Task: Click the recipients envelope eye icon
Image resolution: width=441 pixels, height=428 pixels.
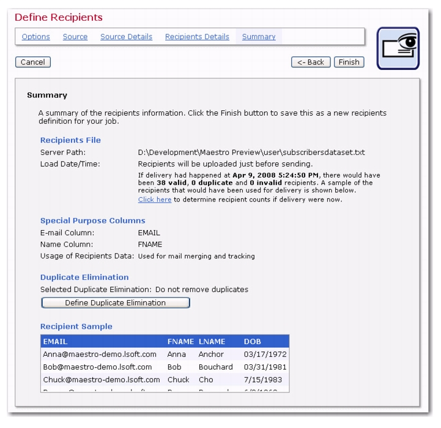Action: 398,48
